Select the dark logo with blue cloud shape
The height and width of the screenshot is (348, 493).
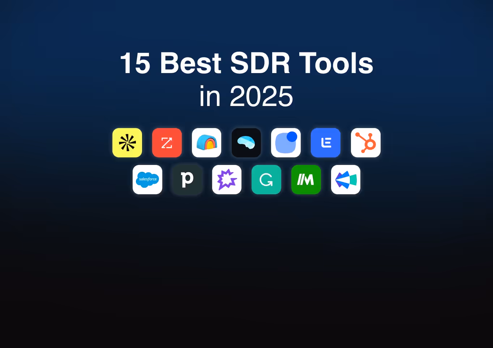pyautogui.click(x=246, y=143)
